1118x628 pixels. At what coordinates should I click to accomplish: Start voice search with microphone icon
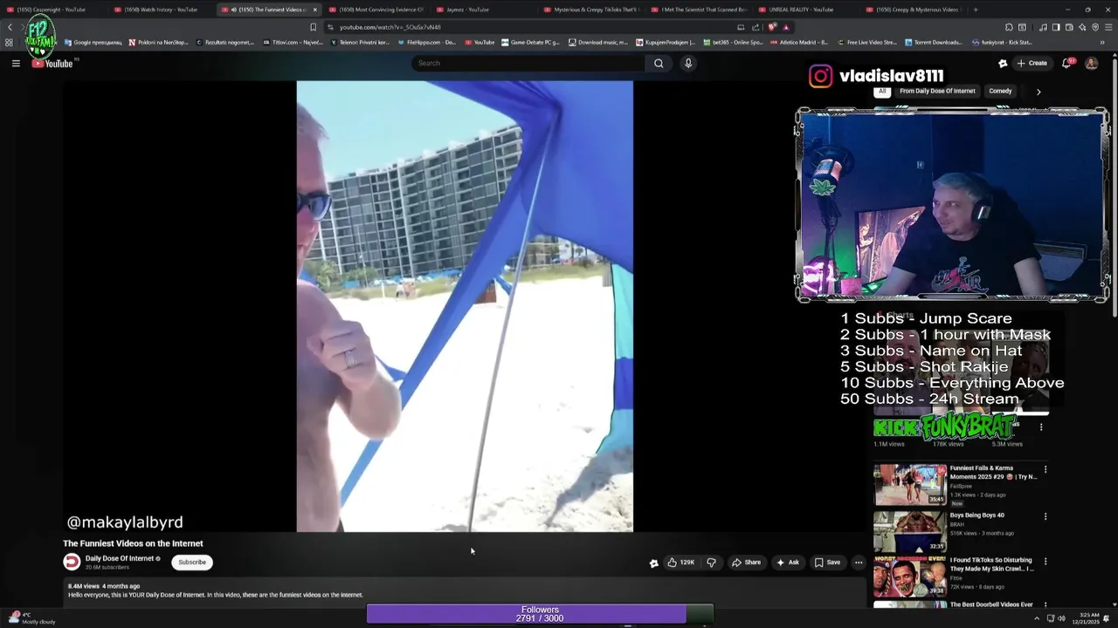click(688, 63)
